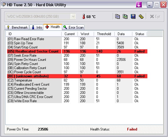
Task: Select the (BE) unknown attribute row
Action: tap(77, 76)
